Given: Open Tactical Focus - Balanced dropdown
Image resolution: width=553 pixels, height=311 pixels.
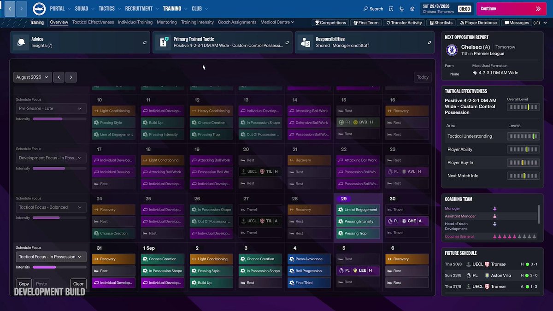Looking at the screenshot, I should (x=50, y=207).
